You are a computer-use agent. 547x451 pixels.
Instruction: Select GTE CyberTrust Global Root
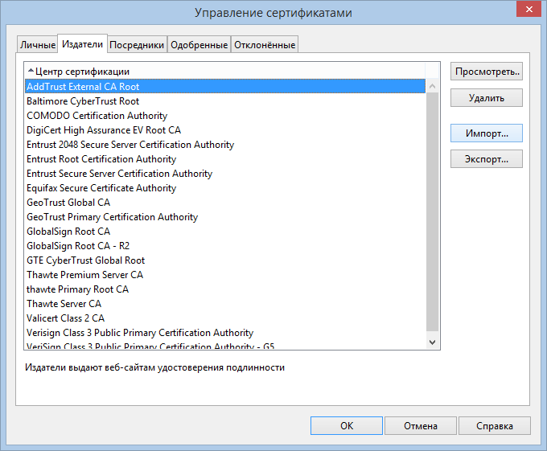click(x=225, y=260)
